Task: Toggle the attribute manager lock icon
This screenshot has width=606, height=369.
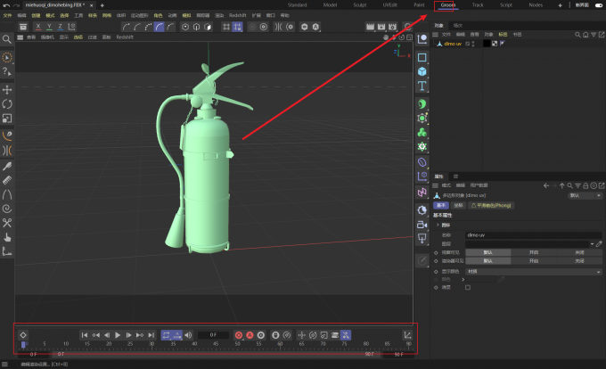Action: [586, 186]
